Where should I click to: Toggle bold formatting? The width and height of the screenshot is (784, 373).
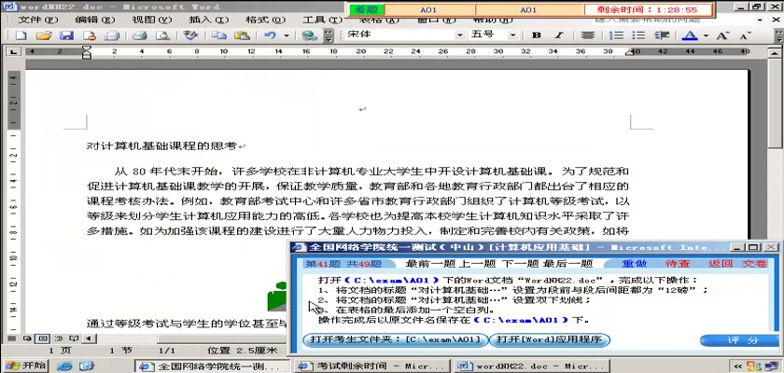tap(537, 35)
